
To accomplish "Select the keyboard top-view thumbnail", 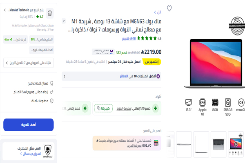I will 218,144.
